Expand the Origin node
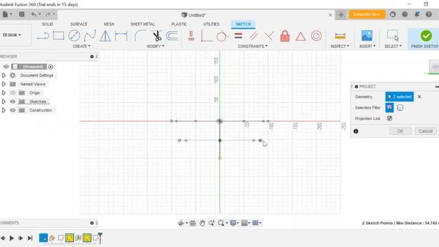The image size is (439, 247). pyautogui.click(x=3, y=93)
